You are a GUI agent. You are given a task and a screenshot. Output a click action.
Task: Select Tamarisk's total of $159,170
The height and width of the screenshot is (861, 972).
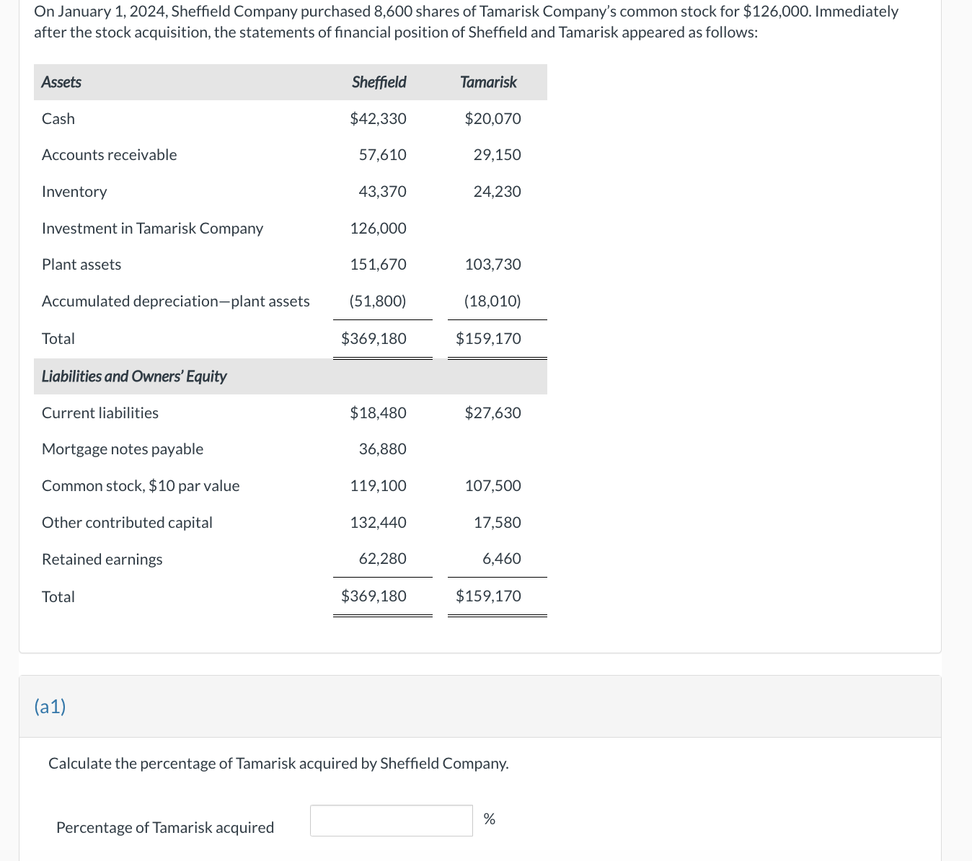487,337
